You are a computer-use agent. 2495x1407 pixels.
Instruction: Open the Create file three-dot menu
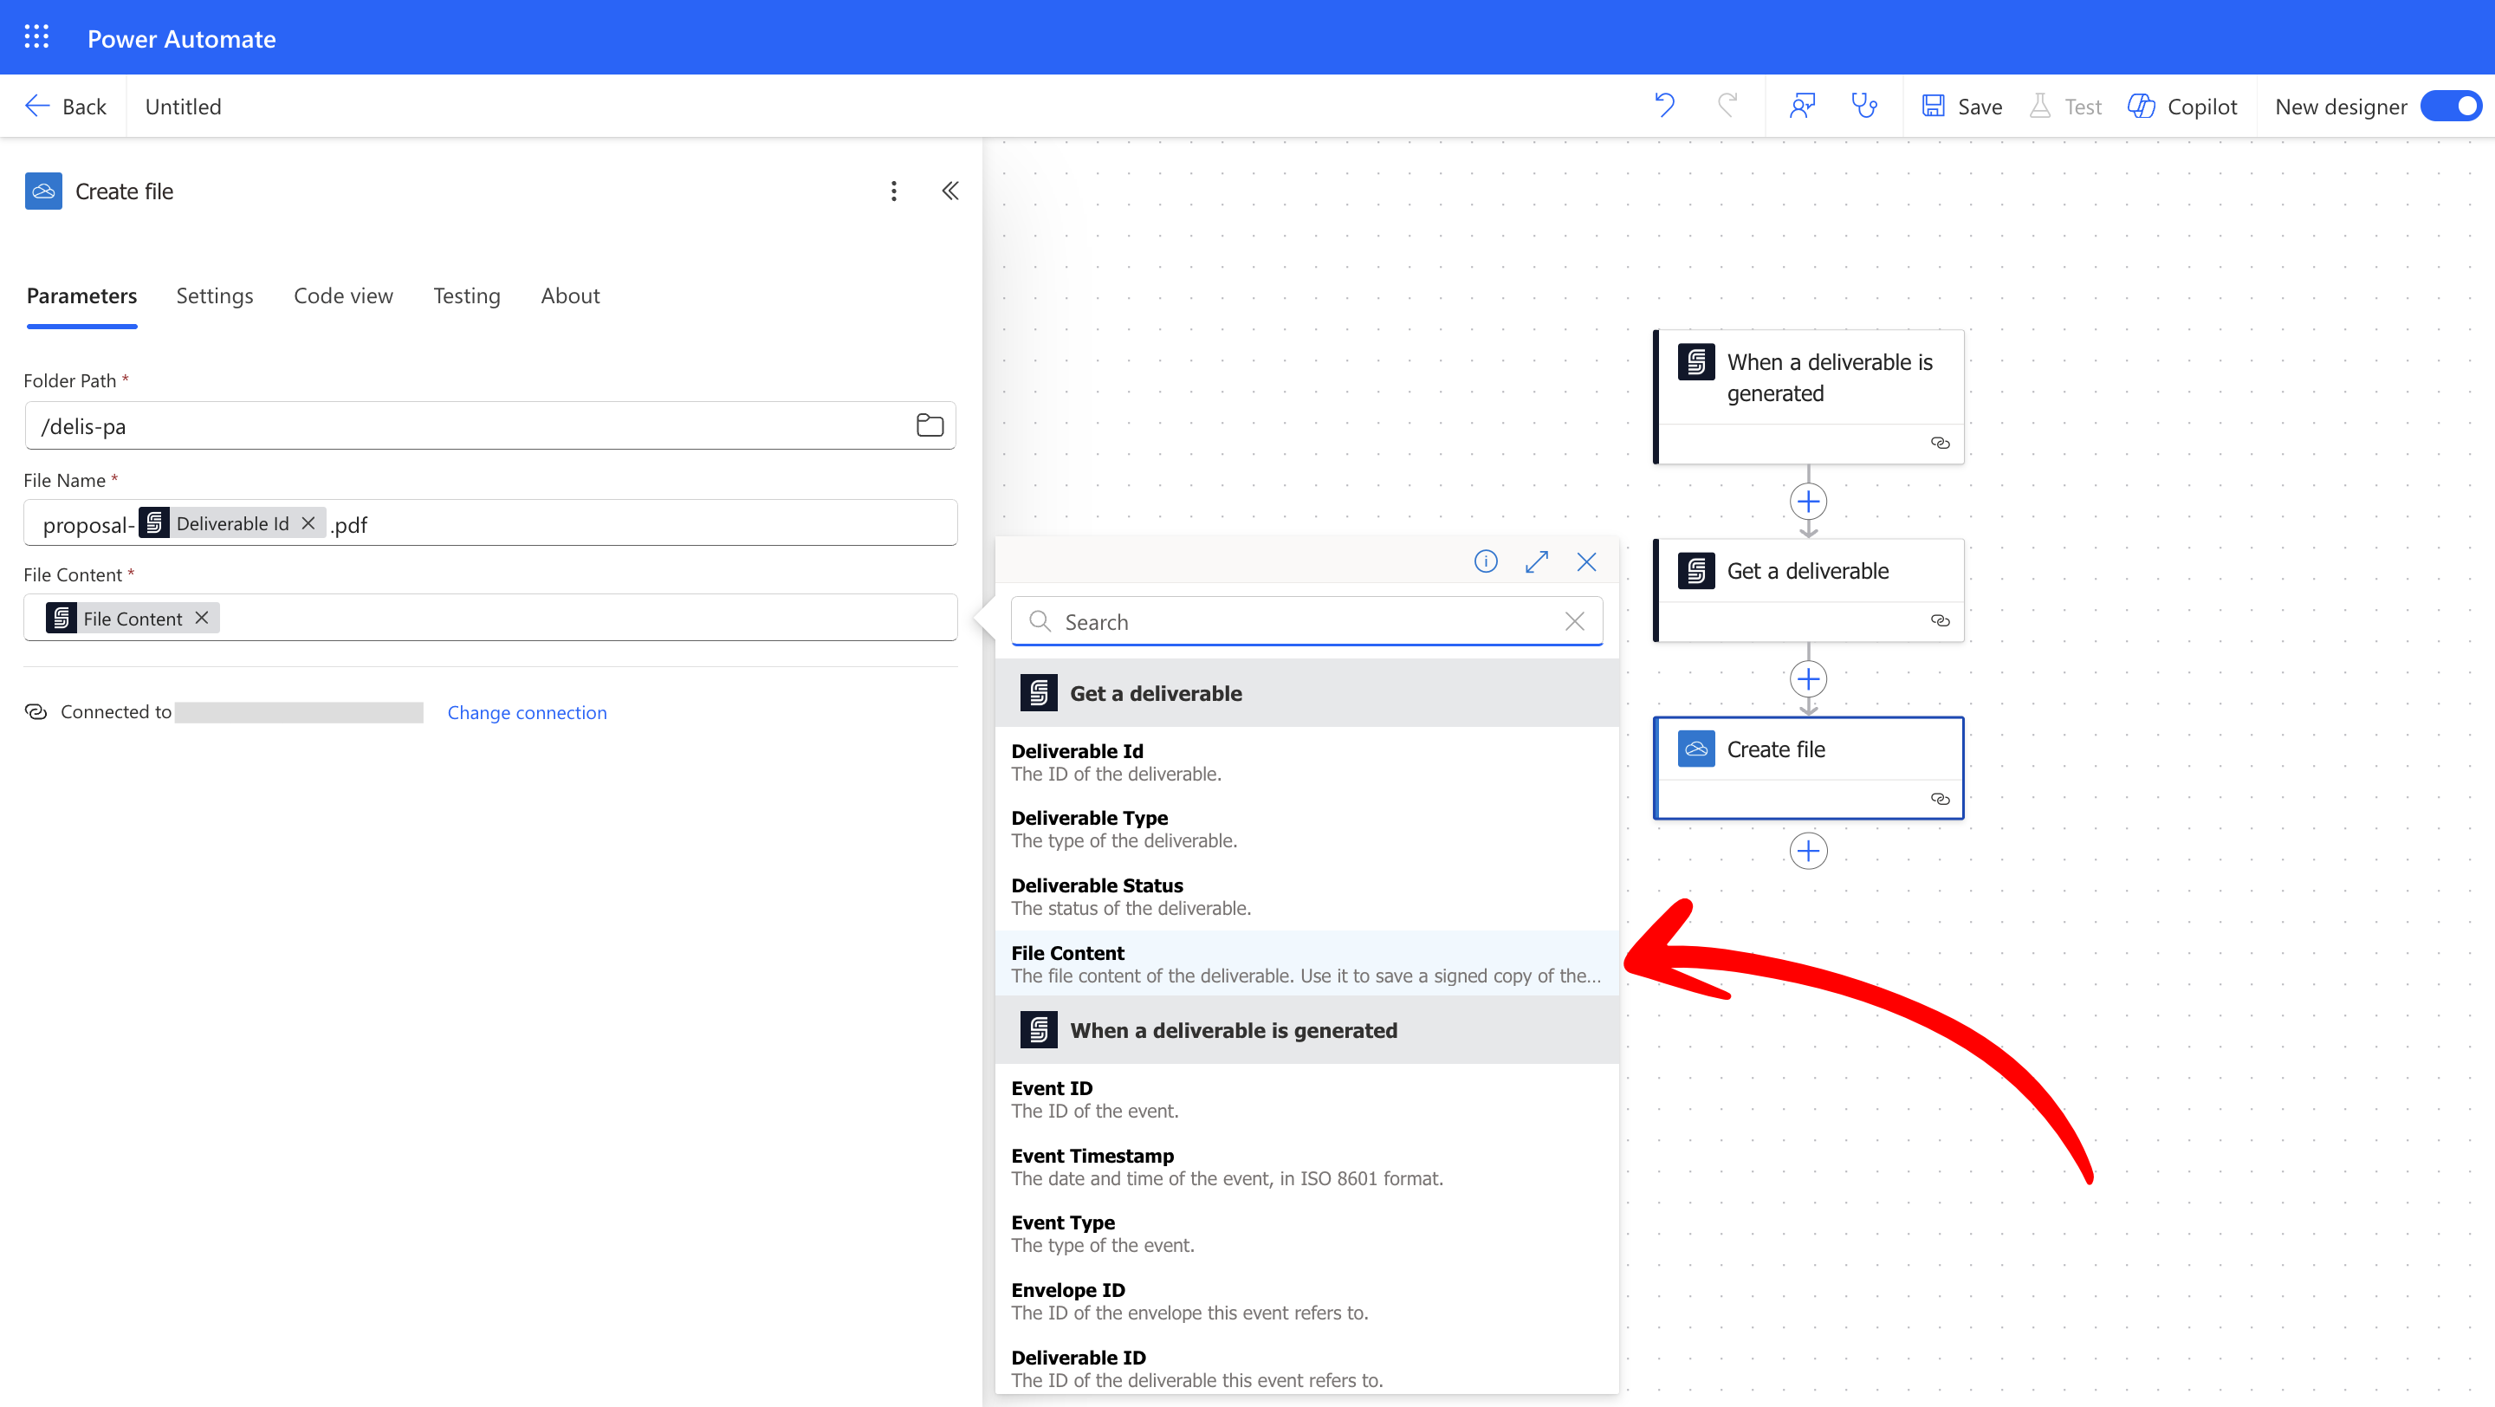coord(893,191)
